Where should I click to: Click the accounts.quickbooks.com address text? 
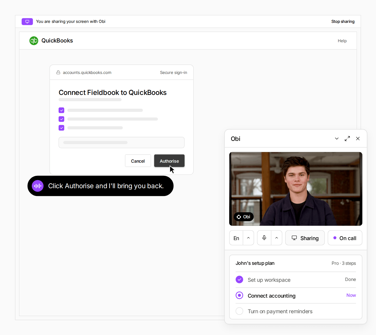coord(87,73)
